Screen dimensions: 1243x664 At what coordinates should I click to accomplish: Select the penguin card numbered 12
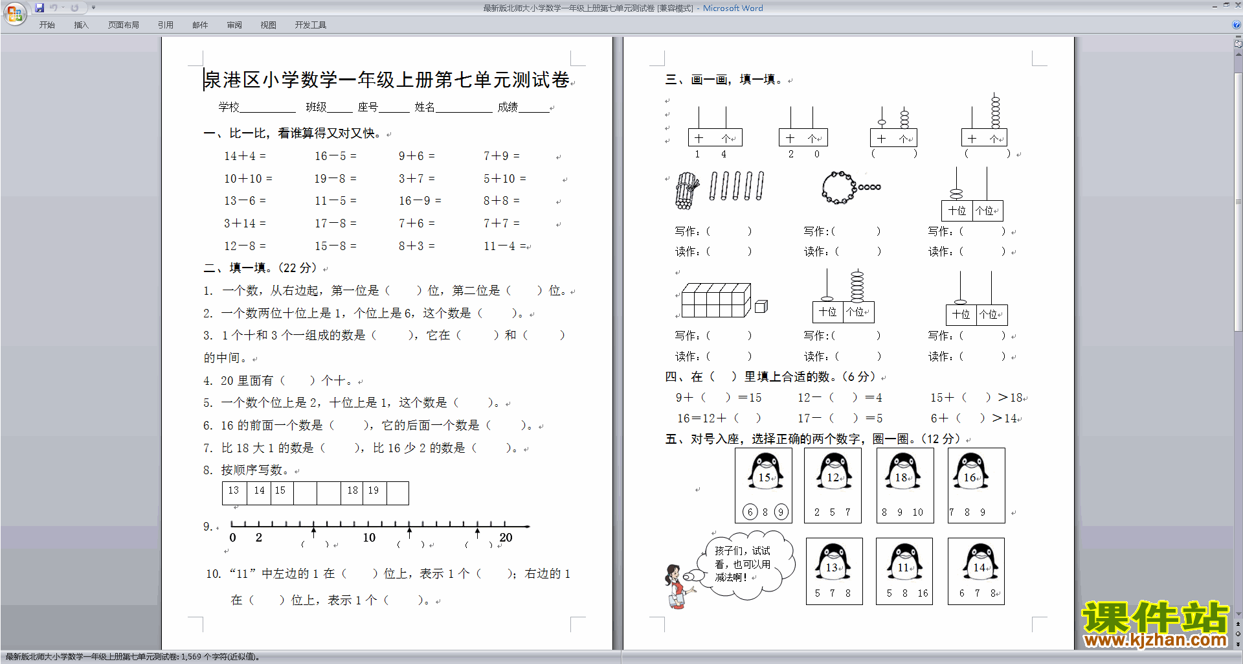coord(833,485)
